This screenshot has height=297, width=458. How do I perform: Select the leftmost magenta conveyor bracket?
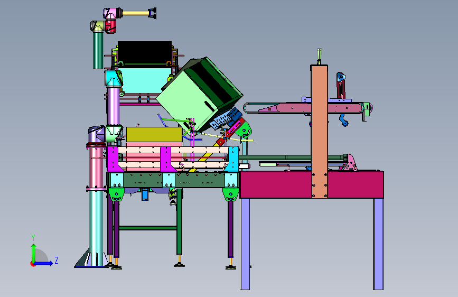(114, 159)
